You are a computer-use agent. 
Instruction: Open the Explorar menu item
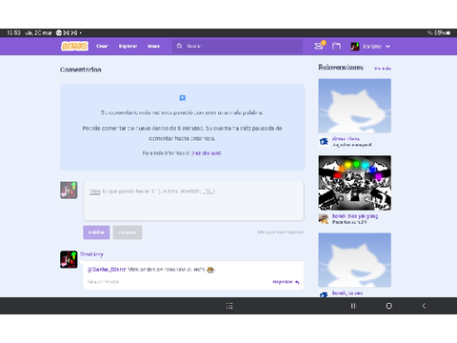tap(129, 46)
